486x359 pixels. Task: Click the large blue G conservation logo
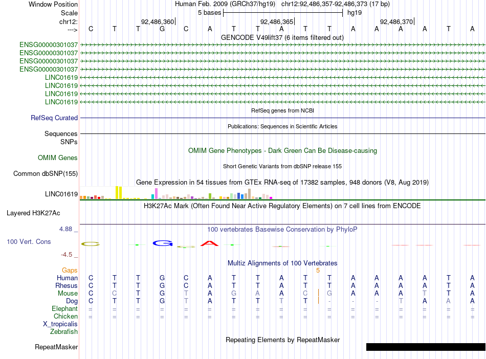[162, 243]
